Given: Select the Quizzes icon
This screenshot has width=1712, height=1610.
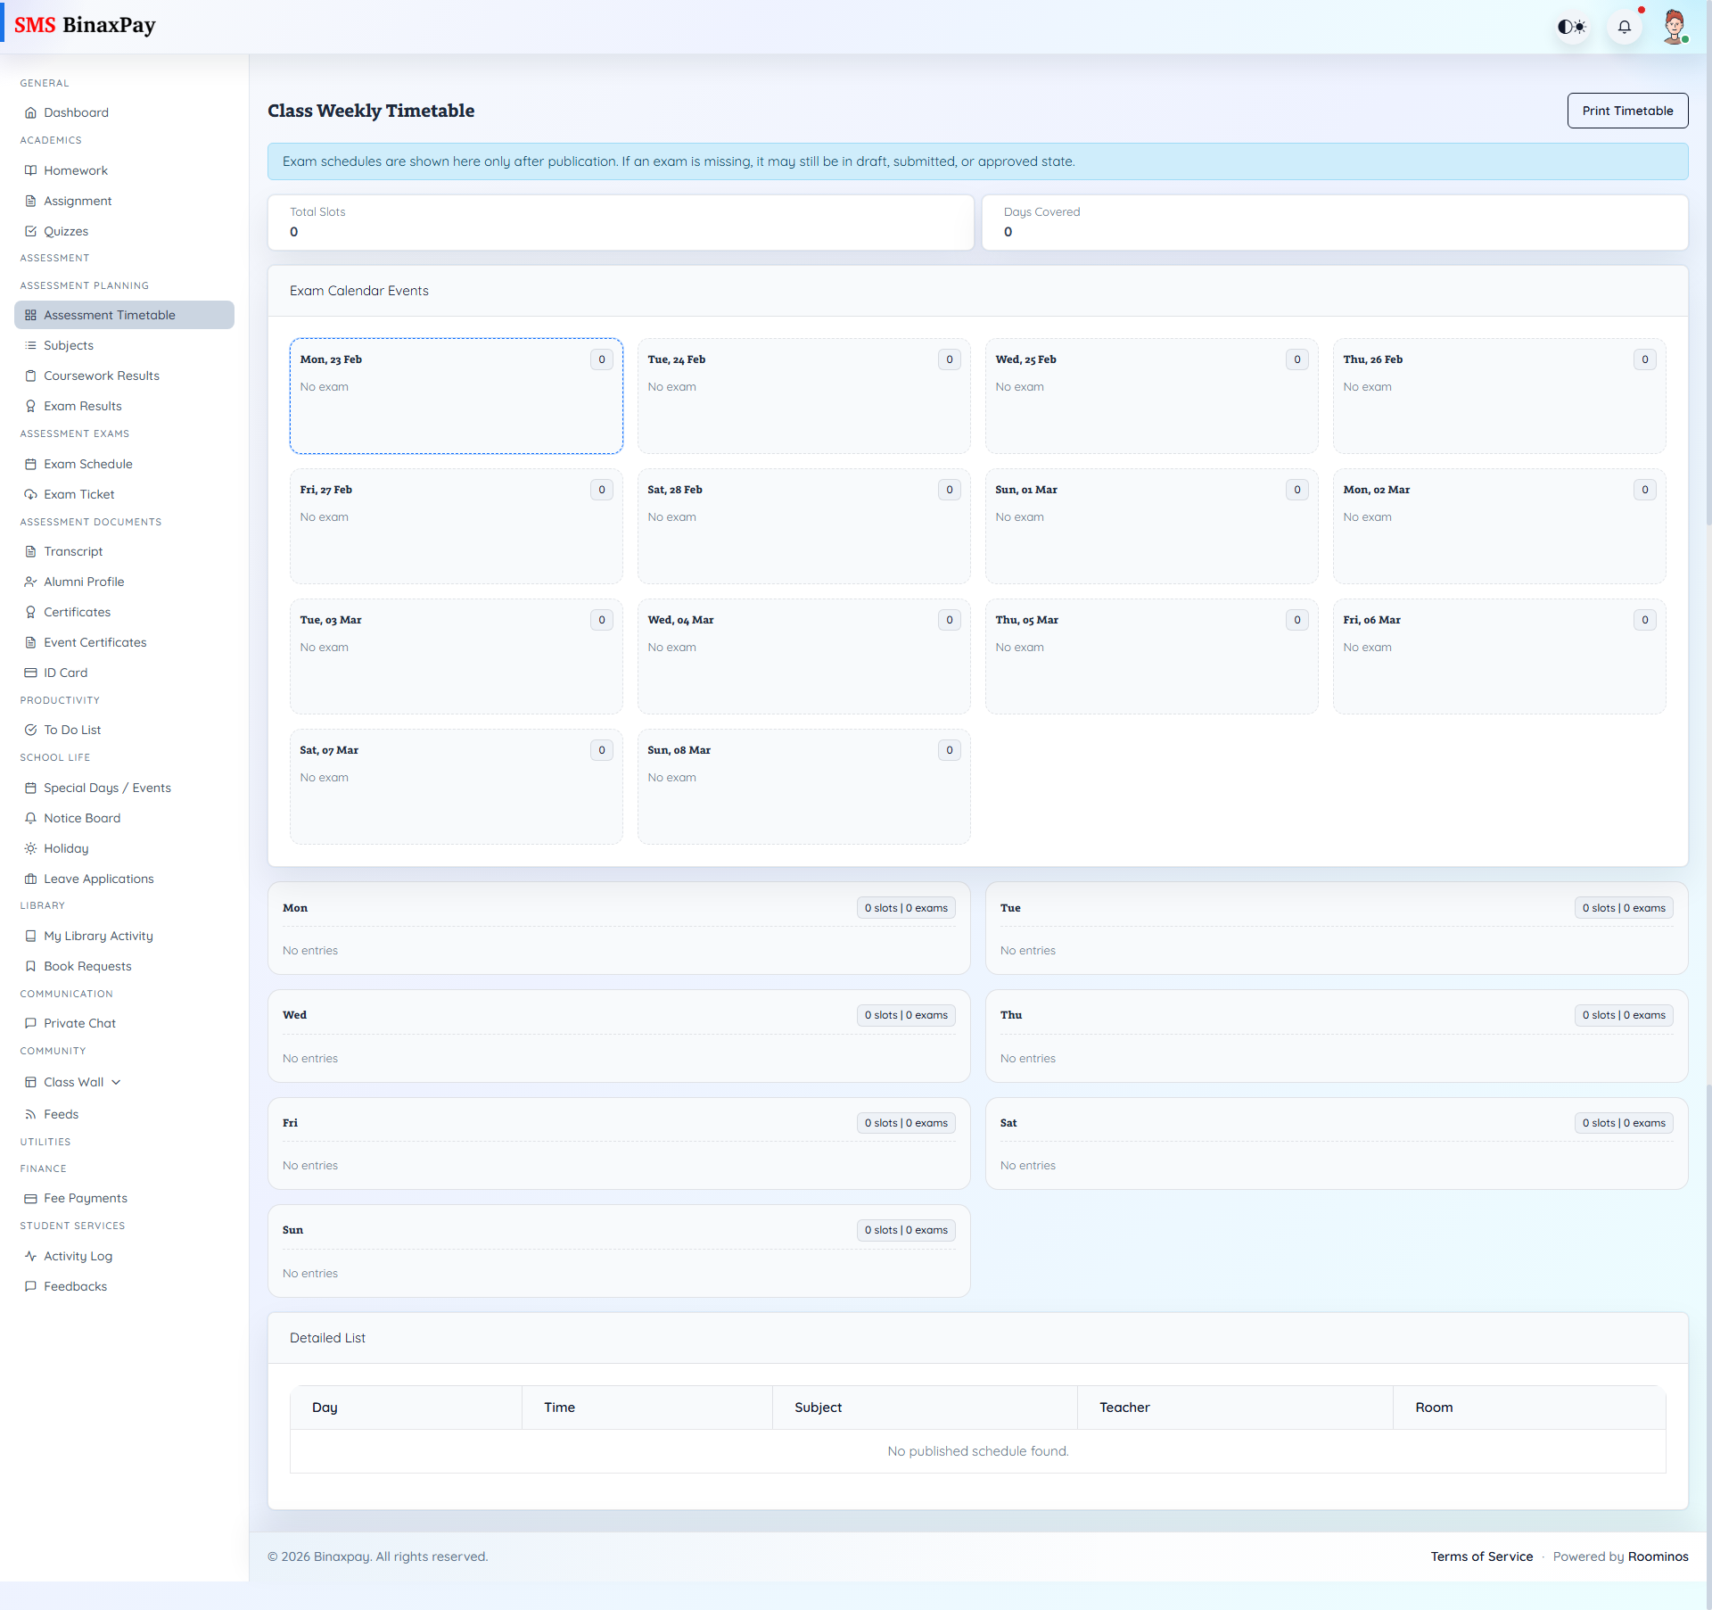Looking at the screenshot, I should (31, 231).
